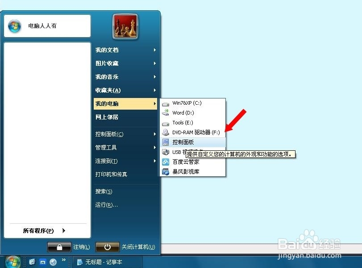Click the chess user account picture

coord(125,26)
